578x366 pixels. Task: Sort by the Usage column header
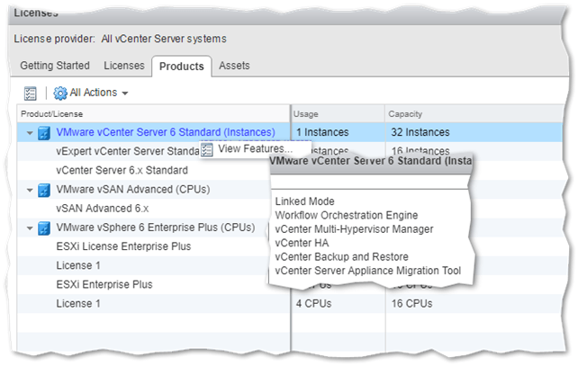pos(338,114)
